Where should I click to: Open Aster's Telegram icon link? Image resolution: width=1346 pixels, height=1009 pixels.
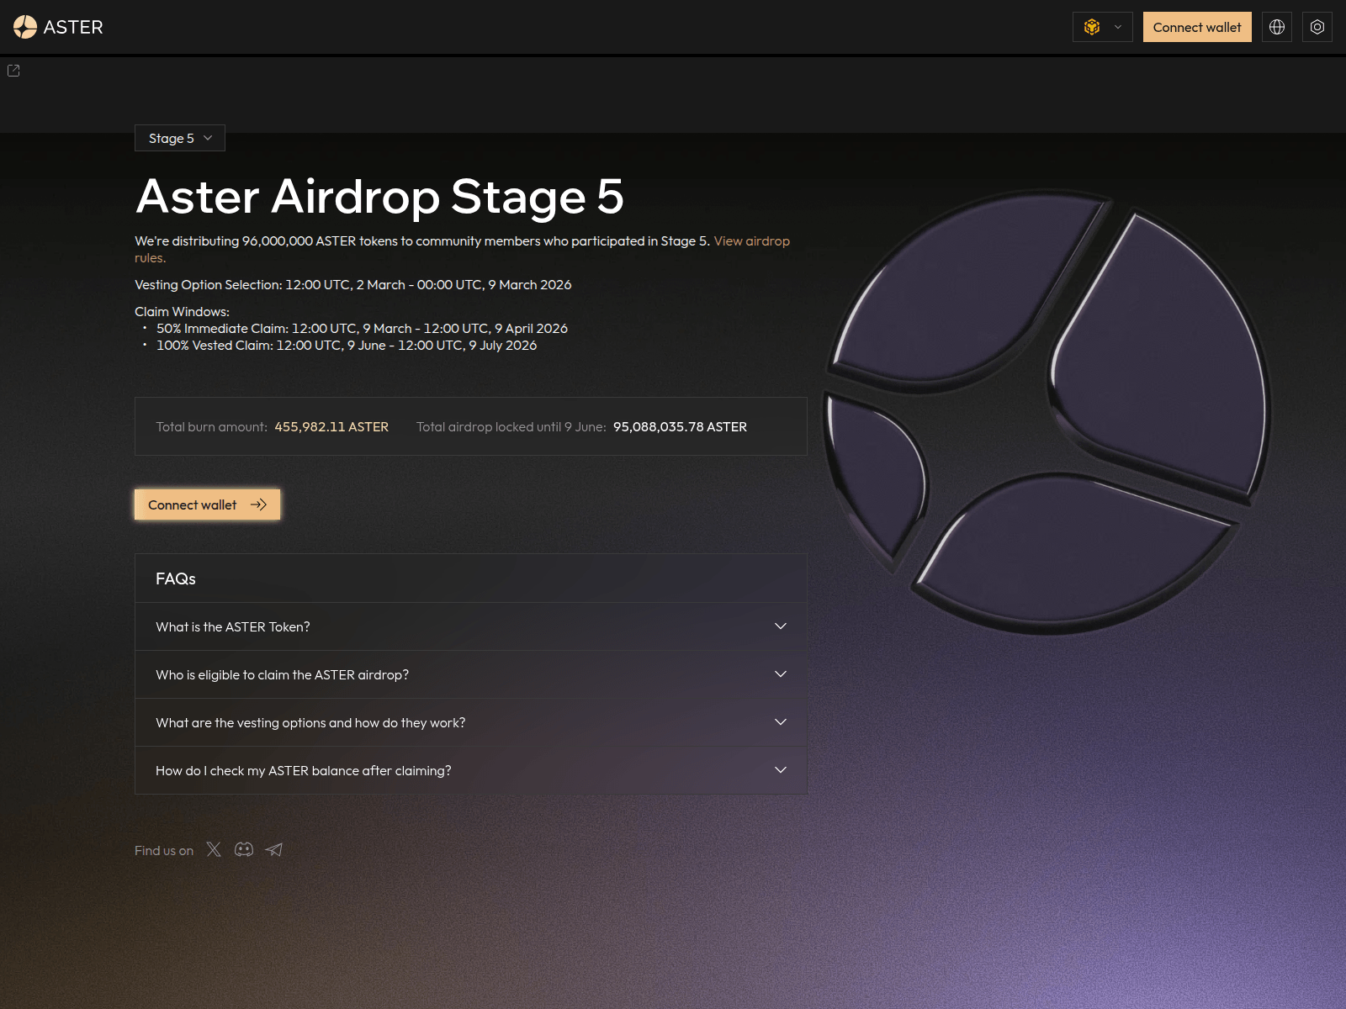[274, 849]
